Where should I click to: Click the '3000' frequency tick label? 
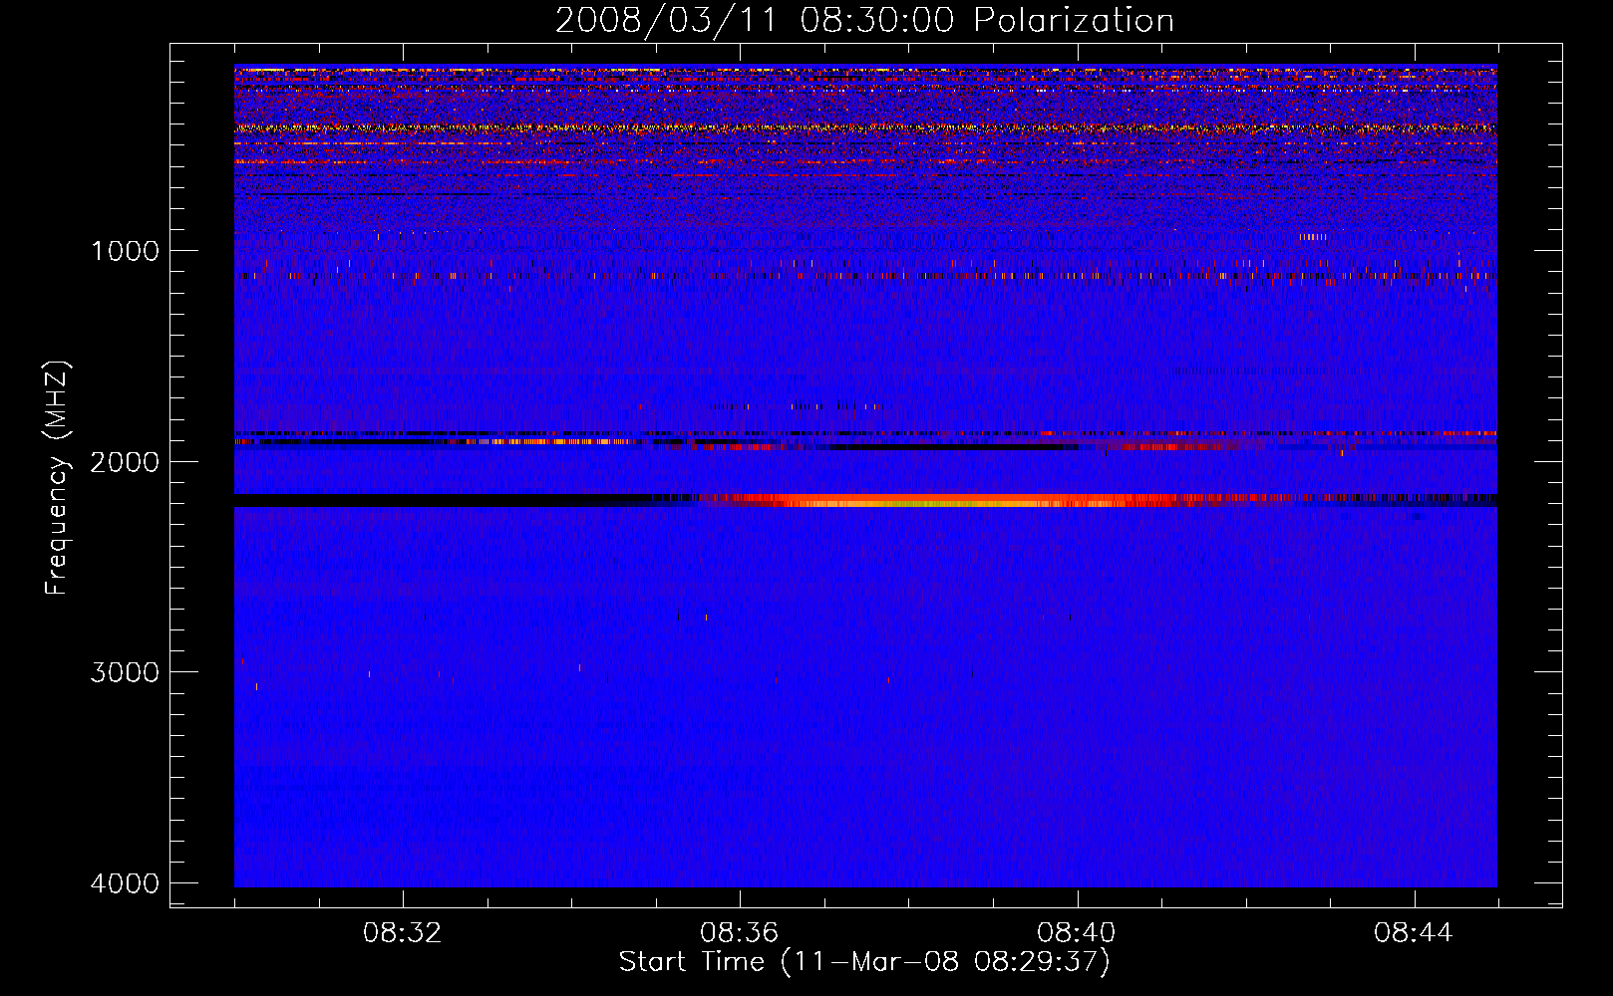coord(125,672)
